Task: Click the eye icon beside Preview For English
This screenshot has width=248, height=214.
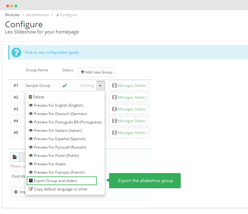Action: [31, 105]
